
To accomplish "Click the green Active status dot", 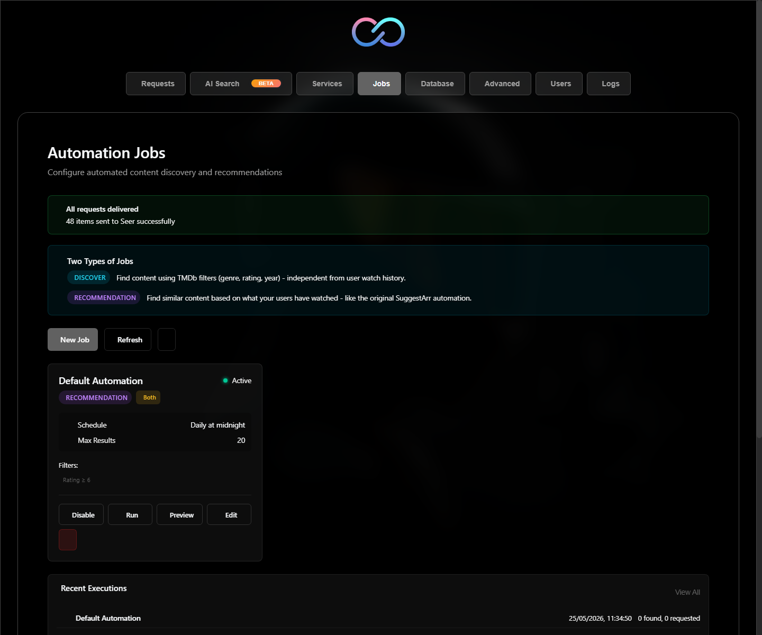I will [x=225, y=380].
